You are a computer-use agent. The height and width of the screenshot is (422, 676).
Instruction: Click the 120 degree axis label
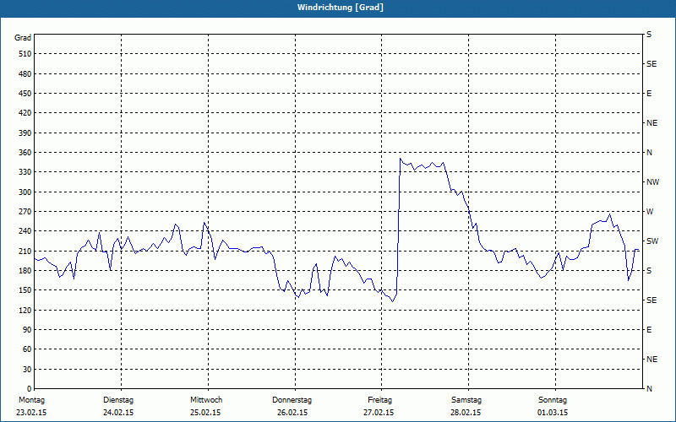pyautogui.click(x=25, y=310)
